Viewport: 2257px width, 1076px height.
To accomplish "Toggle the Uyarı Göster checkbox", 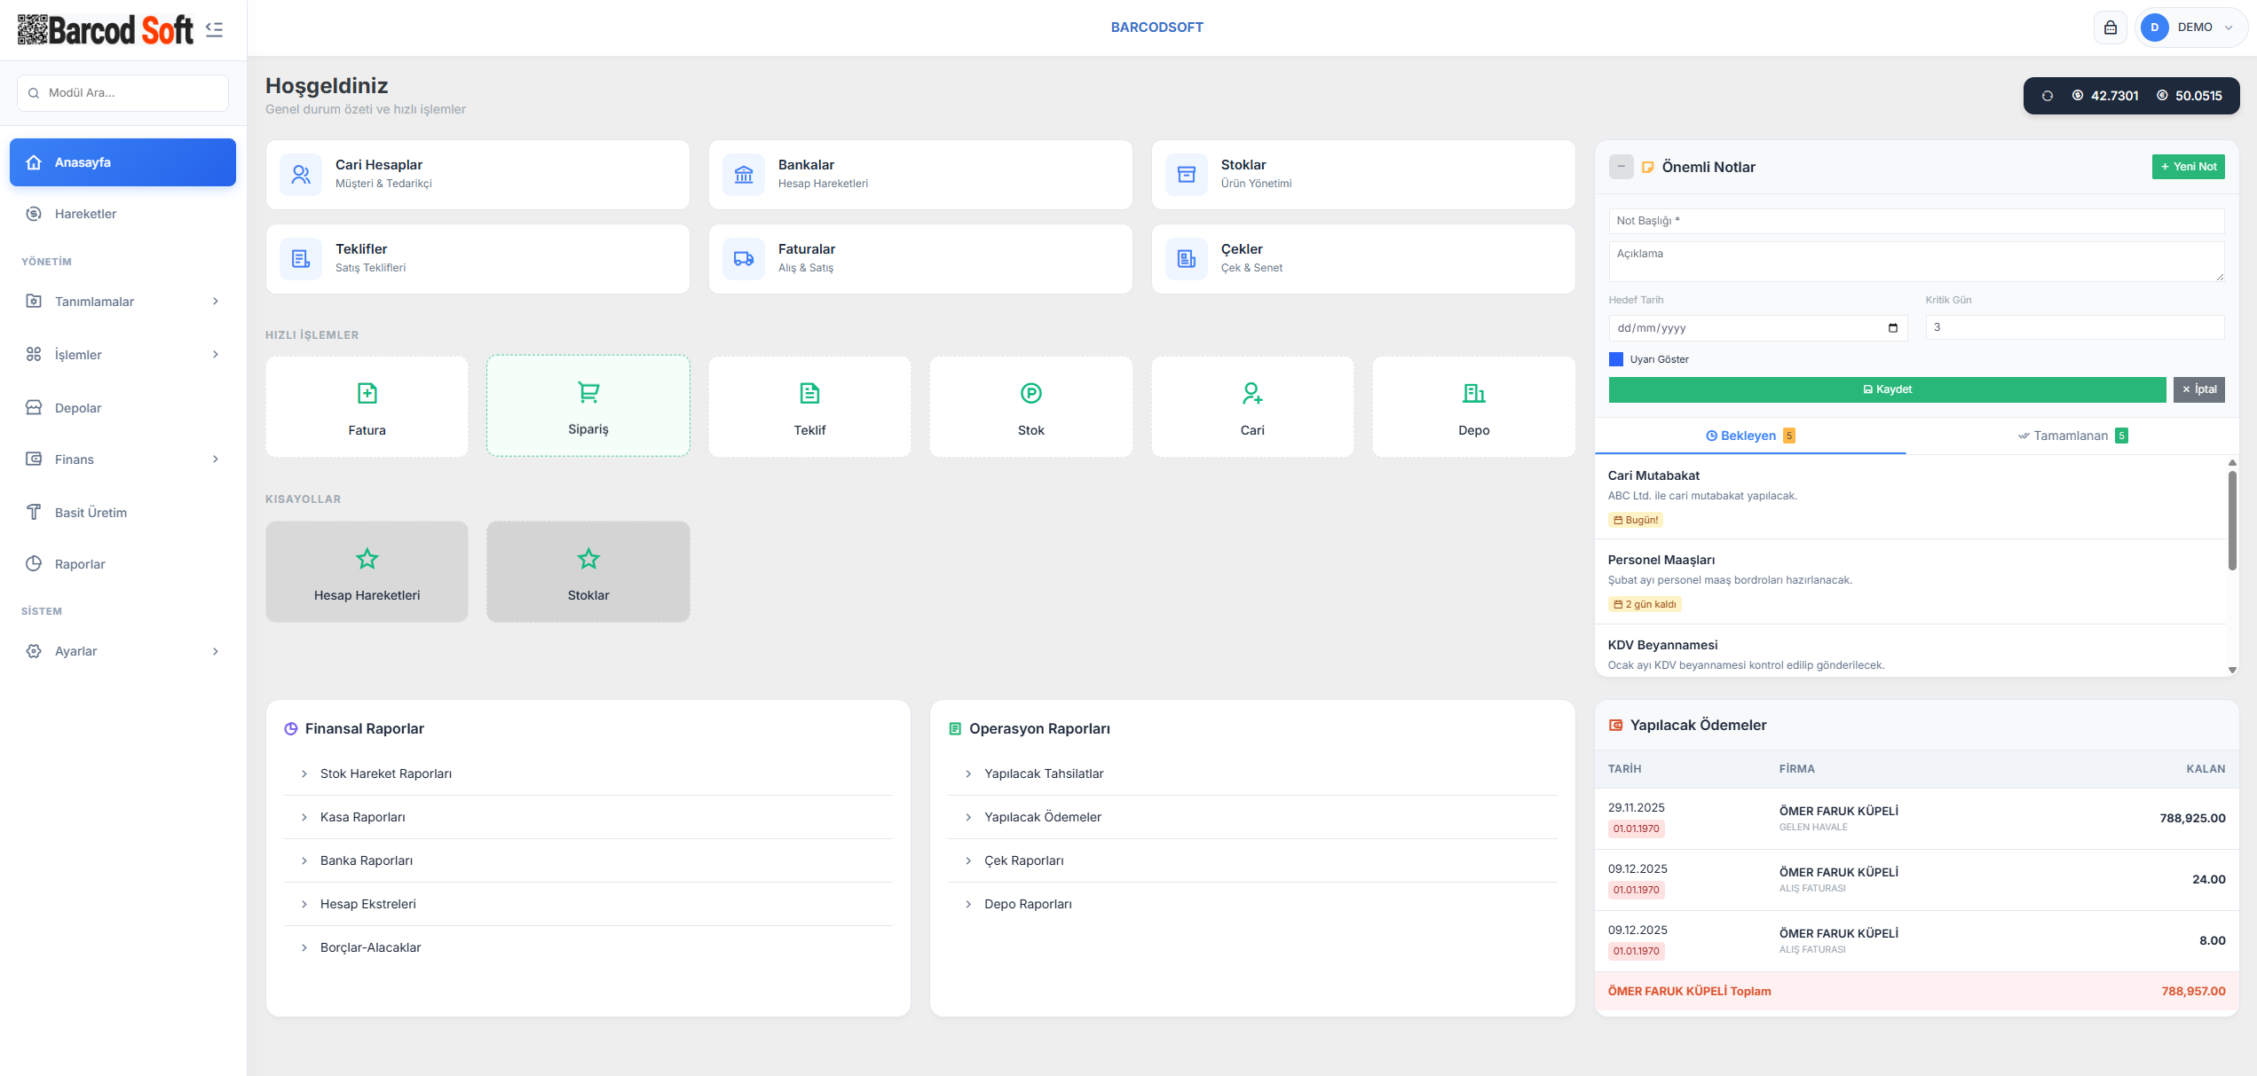I will point(1616,359).
